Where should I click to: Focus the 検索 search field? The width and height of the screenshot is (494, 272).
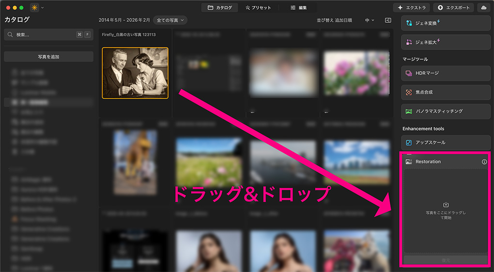click(48, 35)
